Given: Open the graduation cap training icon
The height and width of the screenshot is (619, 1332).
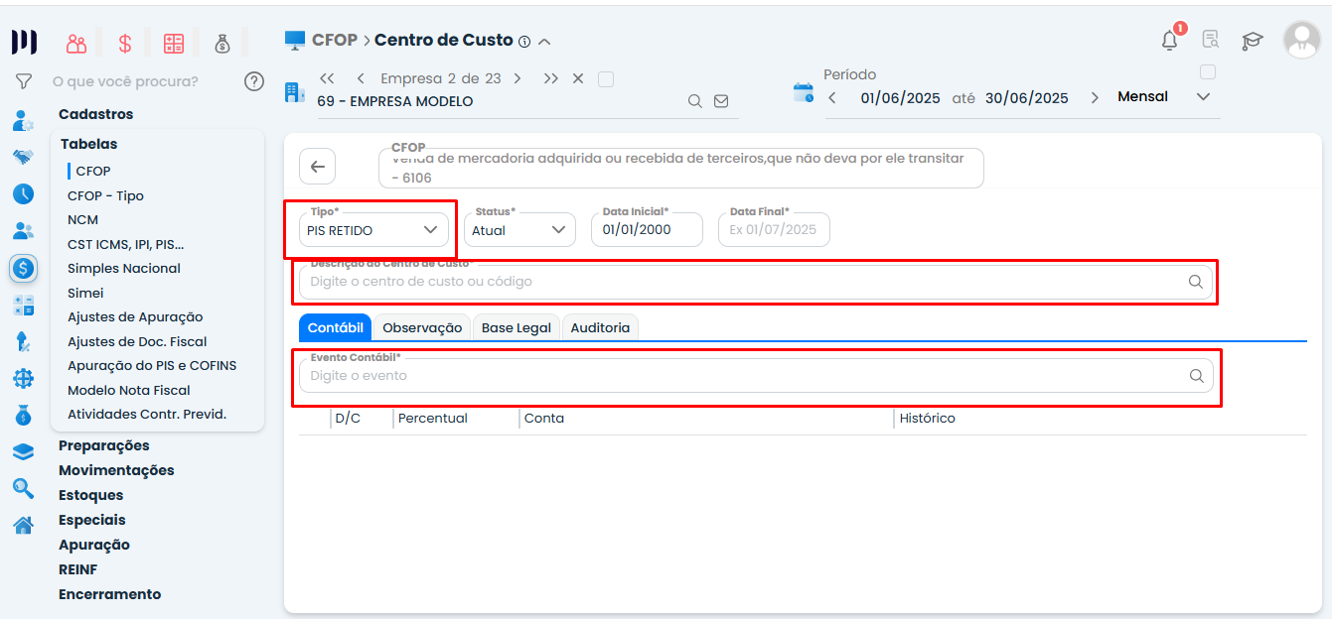Looking at the screenshot, I should tap(1253, 41).
